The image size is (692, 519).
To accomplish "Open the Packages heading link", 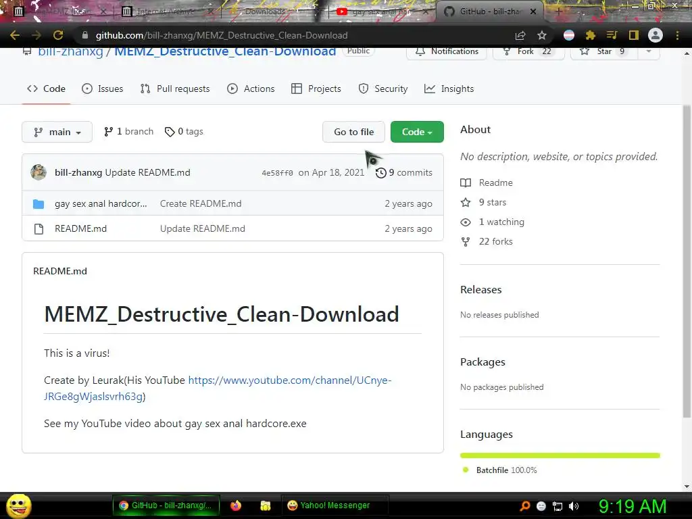I will (483, 362).
